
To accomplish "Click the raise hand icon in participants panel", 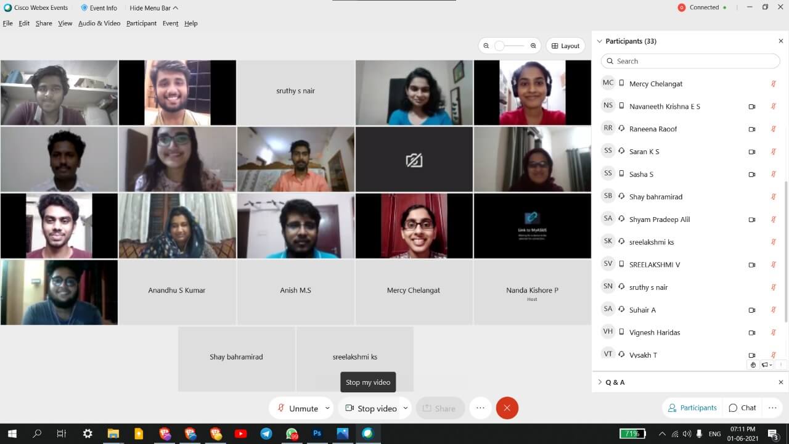I will pos(753,364).
